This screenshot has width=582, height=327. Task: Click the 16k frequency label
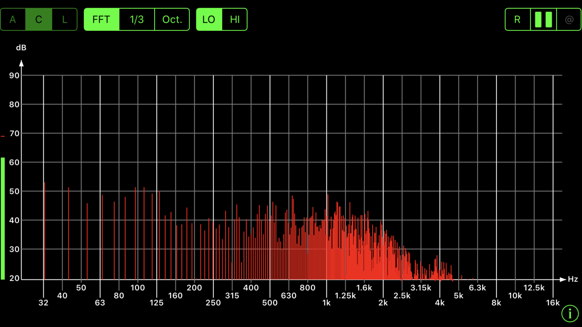tap(553, 302)
